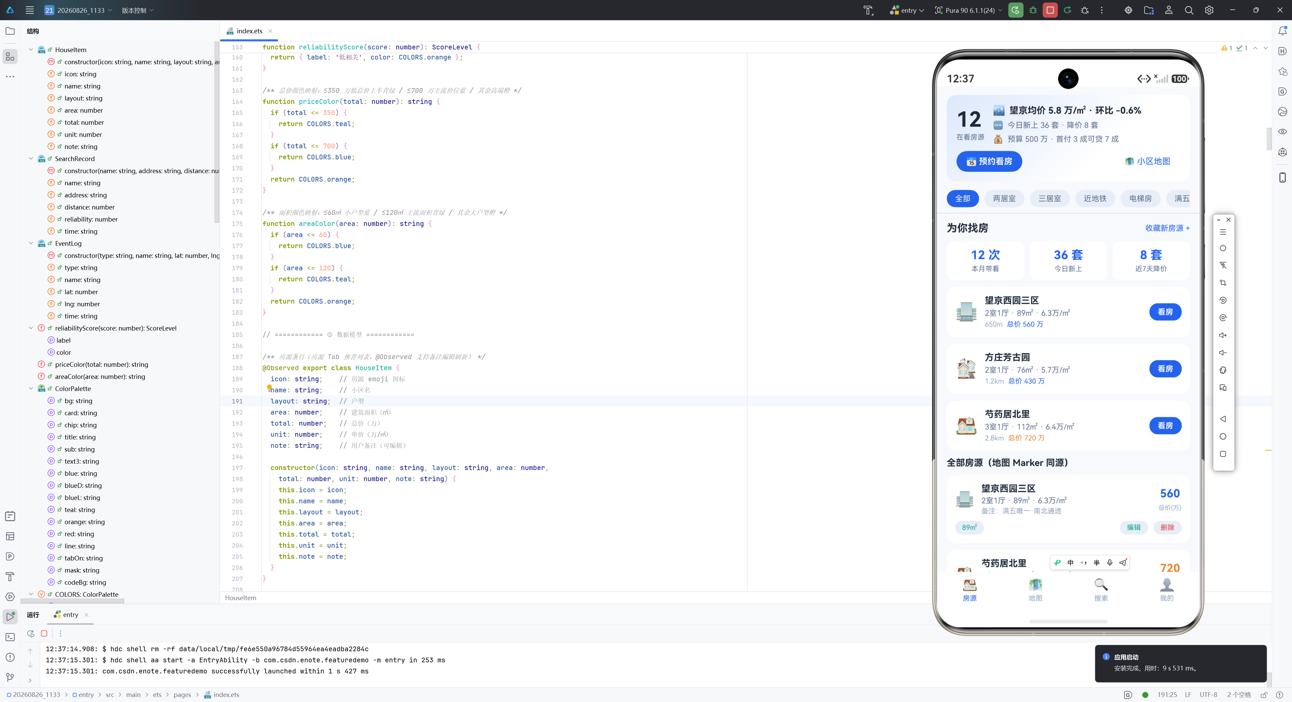This screenshot has height=702, width=1292.
Task: Open the search everywhere magnifier icon
Action: pos(1189,10)
